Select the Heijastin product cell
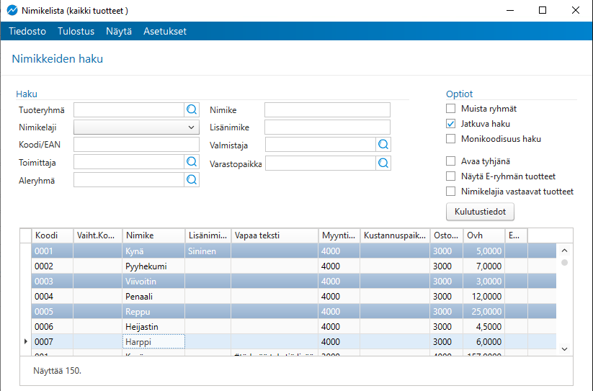This screenshot has height=391, width=593. tap(153, 326)
